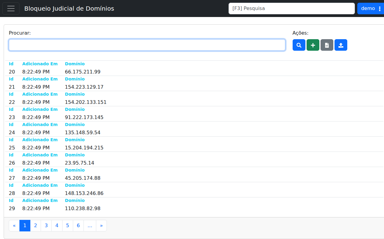Click domain 45.205.174.88

coord(83,178)
